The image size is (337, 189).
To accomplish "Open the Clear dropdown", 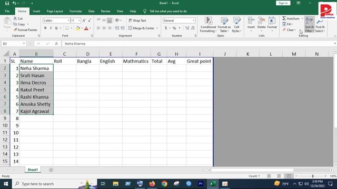I will [289, 30].
